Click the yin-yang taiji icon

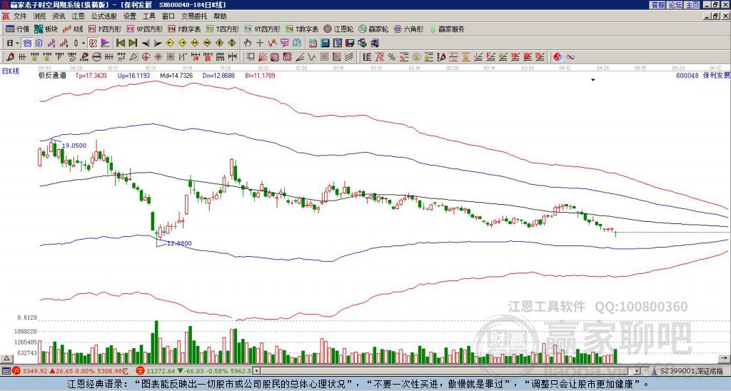(x=558, y=57)
